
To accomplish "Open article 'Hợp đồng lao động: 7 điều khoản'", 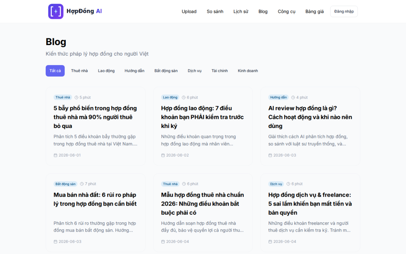I will pos(202,117).
